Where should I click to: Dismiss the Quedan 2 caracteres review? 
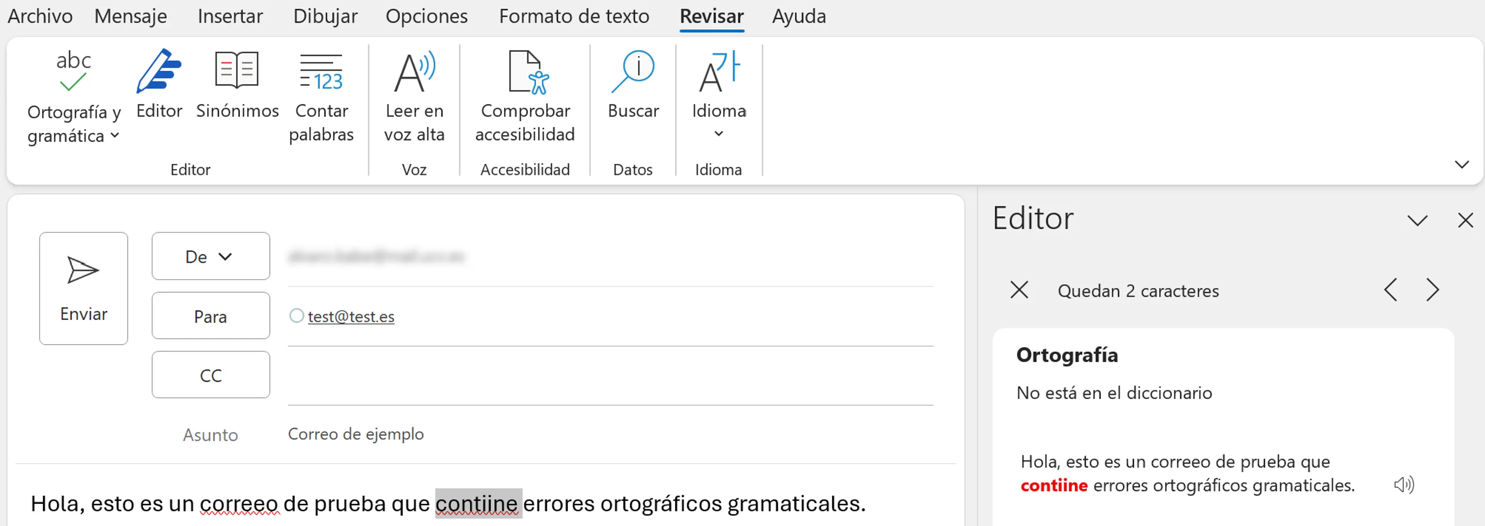1019,289
